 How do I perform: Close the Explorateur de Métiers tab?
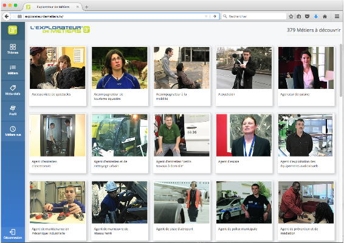click(x=77, y=7)
